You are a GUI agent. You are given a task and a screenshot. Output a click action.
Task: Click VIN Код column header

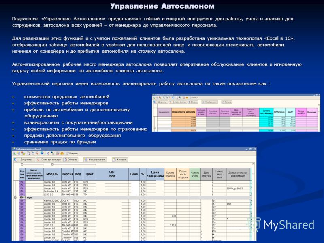pos(112,174)
